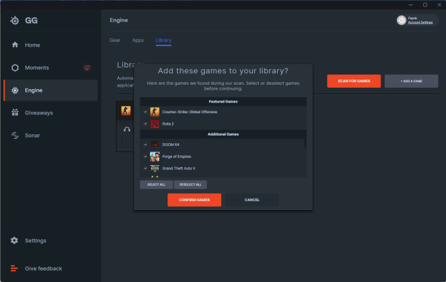Click the Forge of Empires label
The image size is (446, 282).
[176, 157]
